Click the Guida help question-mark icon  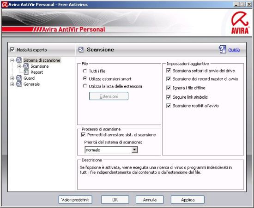click(223, 49)
